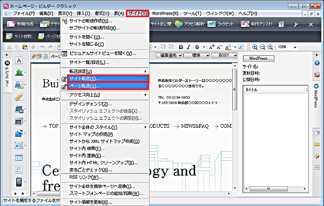Click the Undo arrow icon
This screenshot has width=324, height=206.
[42, 47]
